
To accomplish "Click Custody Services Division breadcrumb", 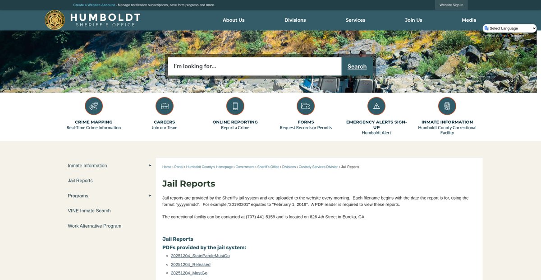I will pos(318,167).
